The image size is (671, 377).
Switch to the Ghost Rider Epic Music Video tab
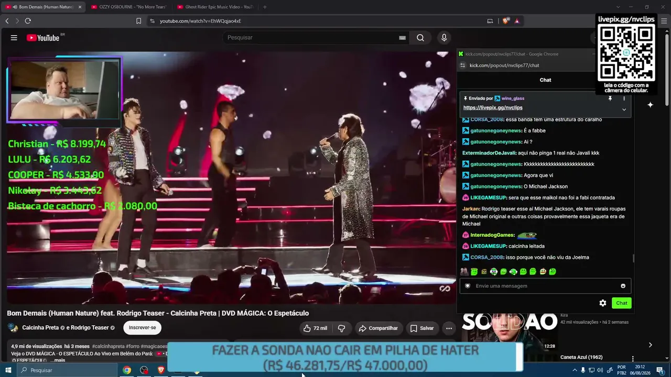coord(215,7)
